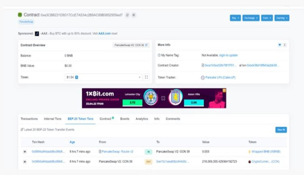Screen dimensions: 304x175
Task: Open the Gaming dropdown menu
Action: click(282, 18)
